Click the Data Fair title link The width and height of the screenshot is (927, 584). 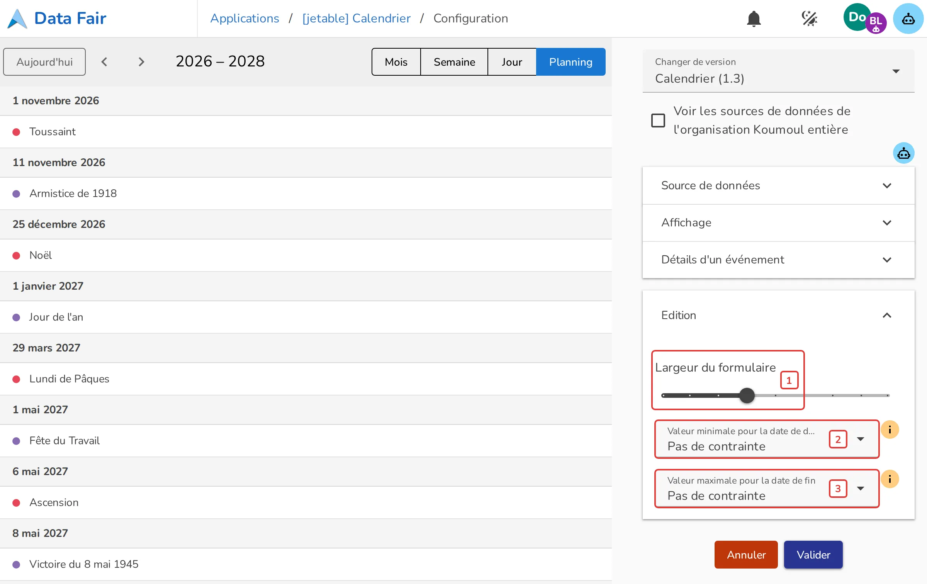(x=70, y=19)
